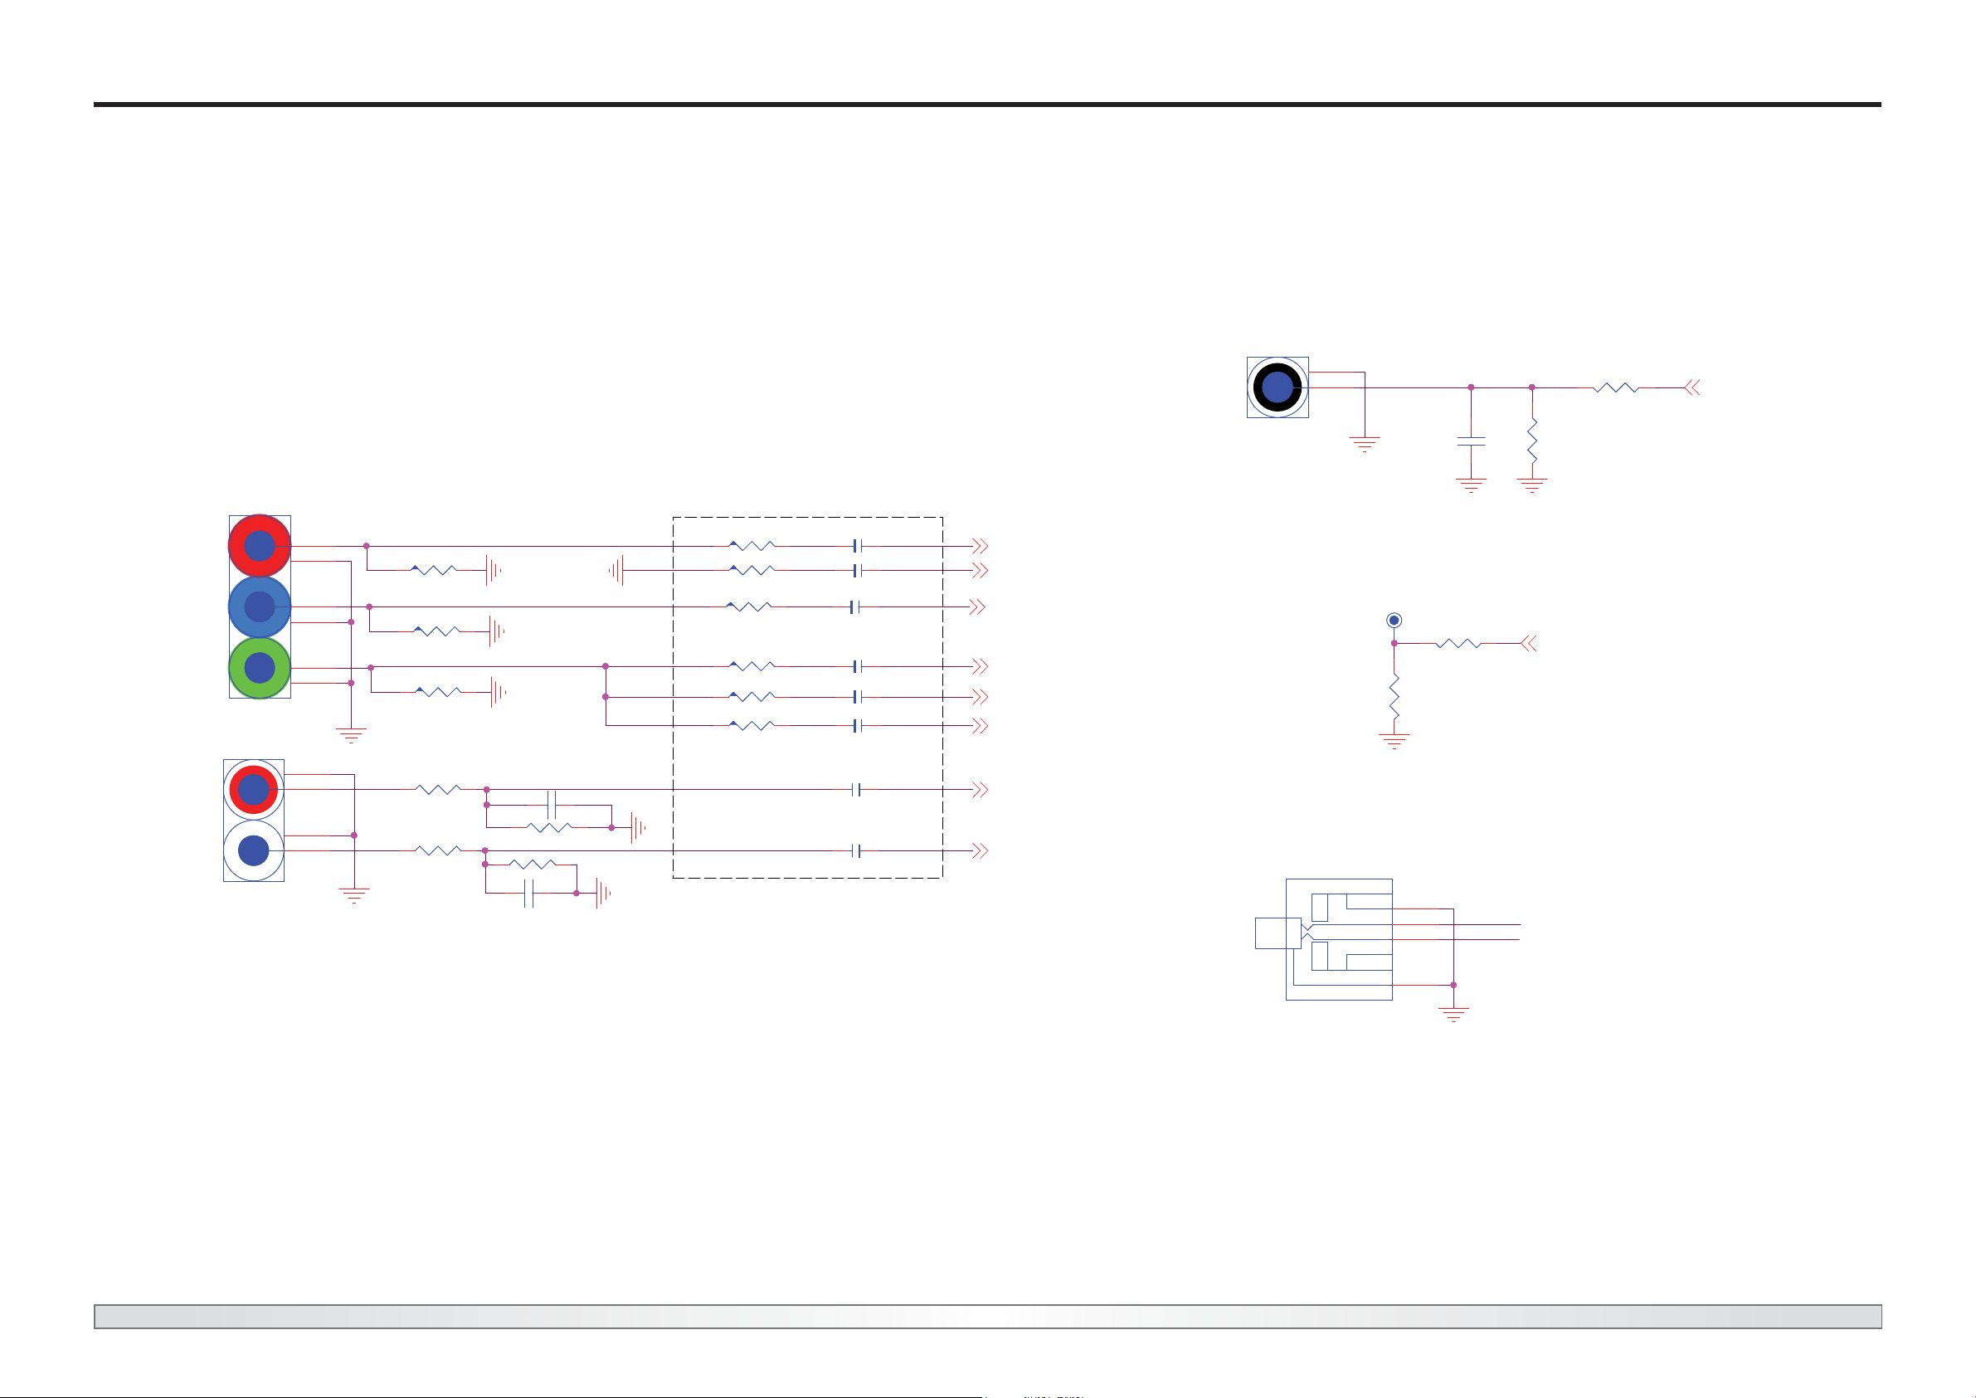Screen dimensions: 1976x1398
Task: Click the pull-down resistor on green jack line
Action: [x=437, y=691]
